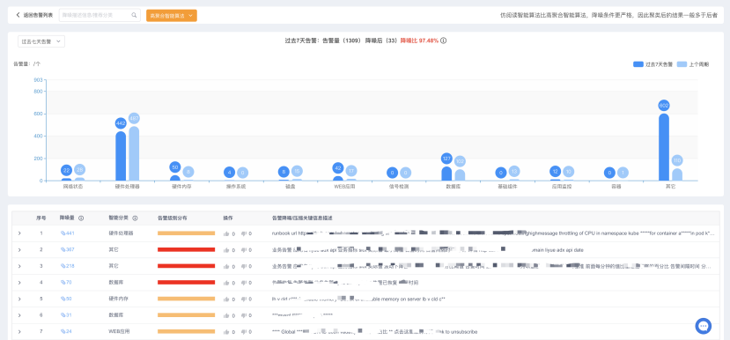Open the orange 高聚合智能算法 dropdown
Image resolution: width=730 pixels, height=340 pixels.
click(172, 15)
